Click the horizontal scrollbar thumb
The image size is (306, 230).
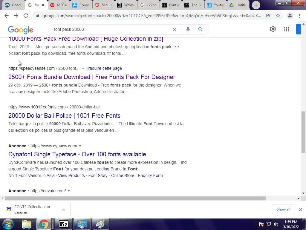(135, 199)
